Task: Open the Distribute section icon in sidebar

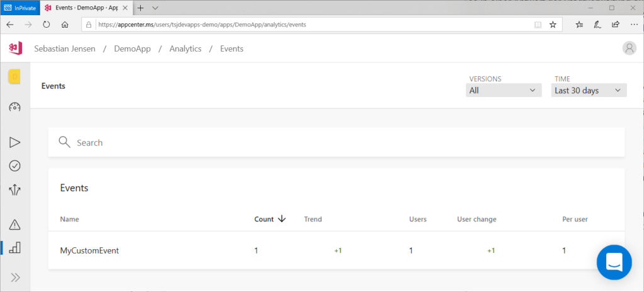Action: pos(15,189)
